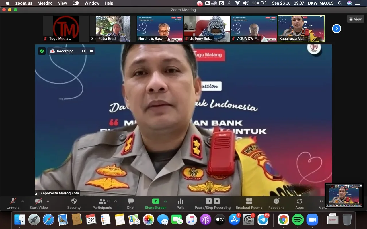The image size is (367, 229).
Task: Open the Trash in the Dock
Action: click(x=347, y=220)
